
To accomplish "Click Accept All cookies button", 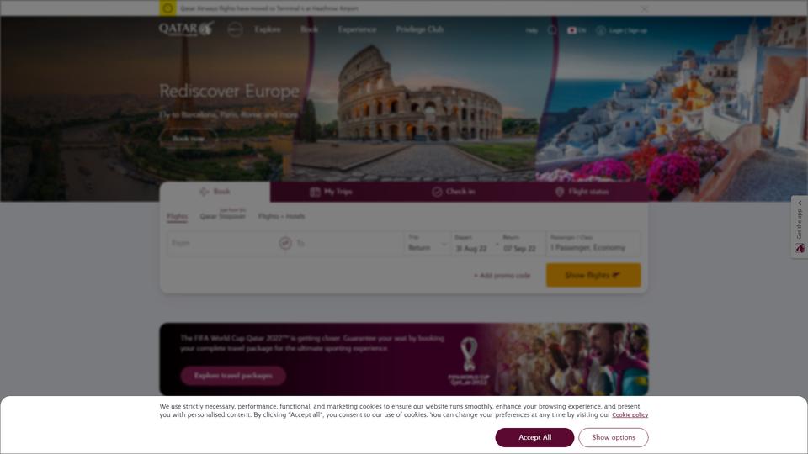I will [x=534, y=437].
